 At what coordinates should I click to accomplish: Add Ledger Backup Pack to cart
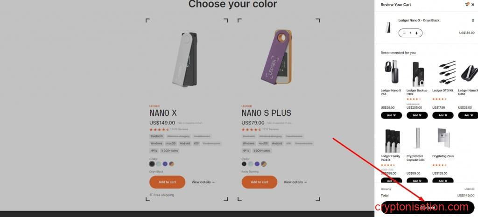417,115
